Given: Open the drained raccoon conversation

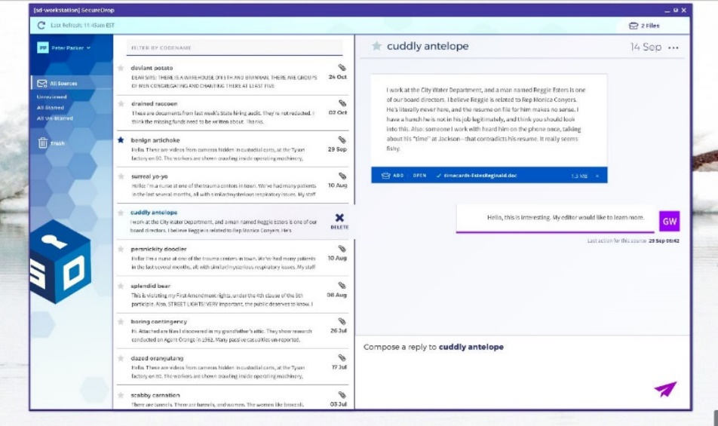Looking at the screenshot, I should (x=232, y=113).
